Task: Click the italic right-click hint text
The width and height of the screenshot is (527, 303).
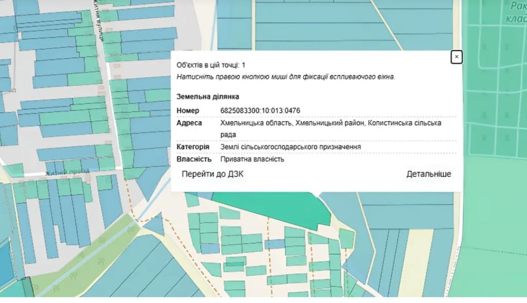Action: 286,77
